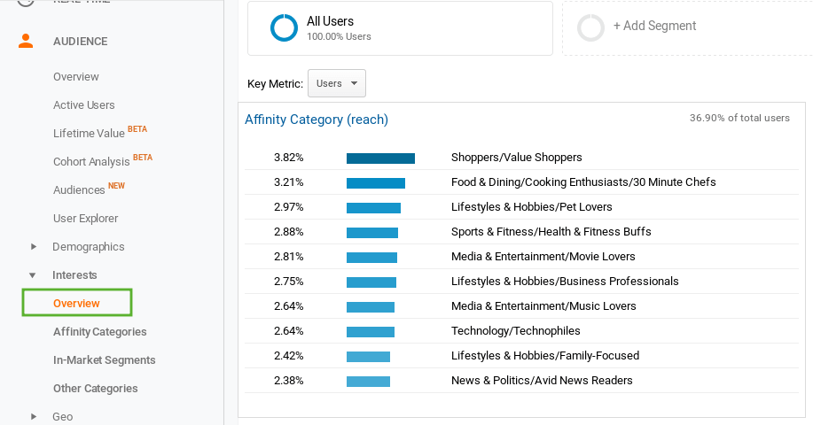
Task: Select Demographics in the sidebar
Action: (88, 247)
